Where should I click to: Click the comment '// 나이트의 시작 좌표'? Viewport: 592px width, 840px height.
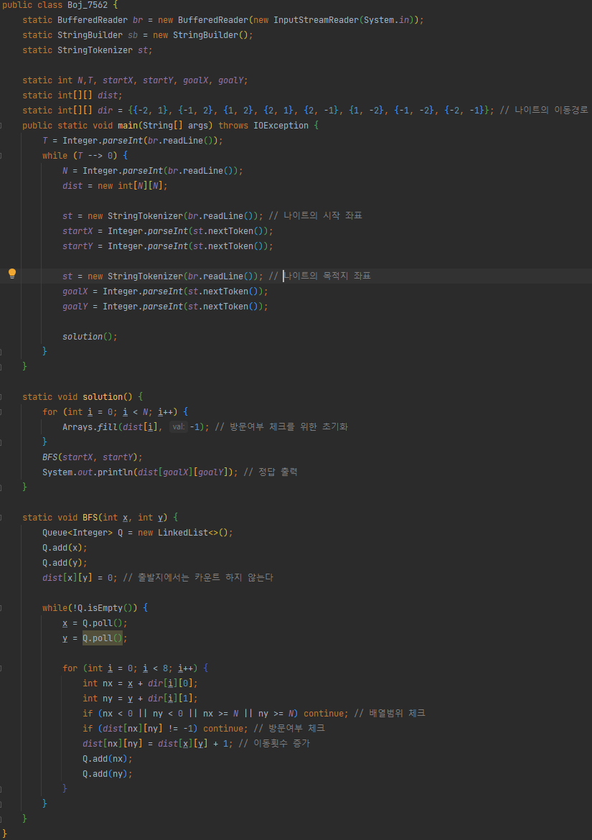coord(315,216)
